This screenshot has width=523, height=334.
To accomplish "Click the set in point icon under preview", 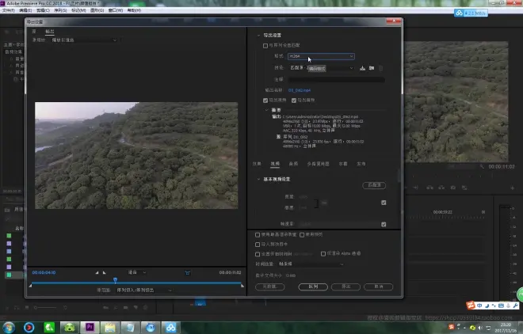I will [97, 273].
